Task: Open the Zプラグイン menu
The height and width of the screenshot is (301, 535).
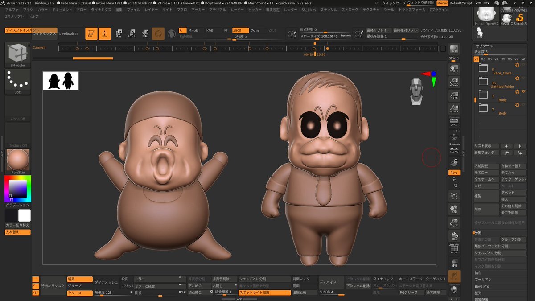Action: pyautogui.click(x=439, y=9)
